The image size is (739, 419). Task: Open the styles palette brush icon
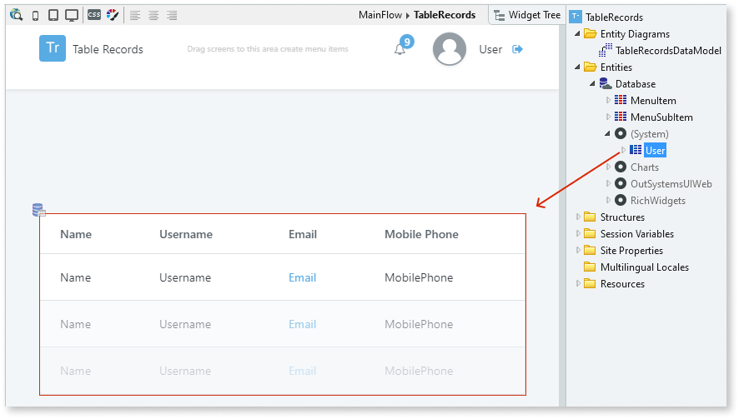pyautogui.click(x=113, y=15)
